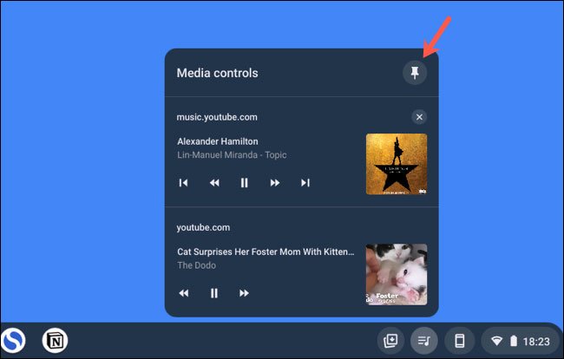564x359 pixels.
Task: Skip to next track after Alexander Hamilton
Action: (305, 183)
